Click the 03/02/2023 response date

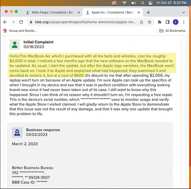[37, 135]
